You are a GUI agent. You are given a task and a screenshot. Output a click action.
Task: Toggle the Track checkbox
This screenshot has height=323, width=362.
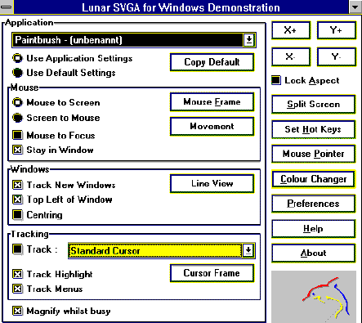tap(18, 249)
